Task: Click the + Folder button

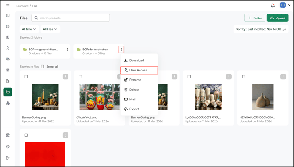Action: click(255, 18)
